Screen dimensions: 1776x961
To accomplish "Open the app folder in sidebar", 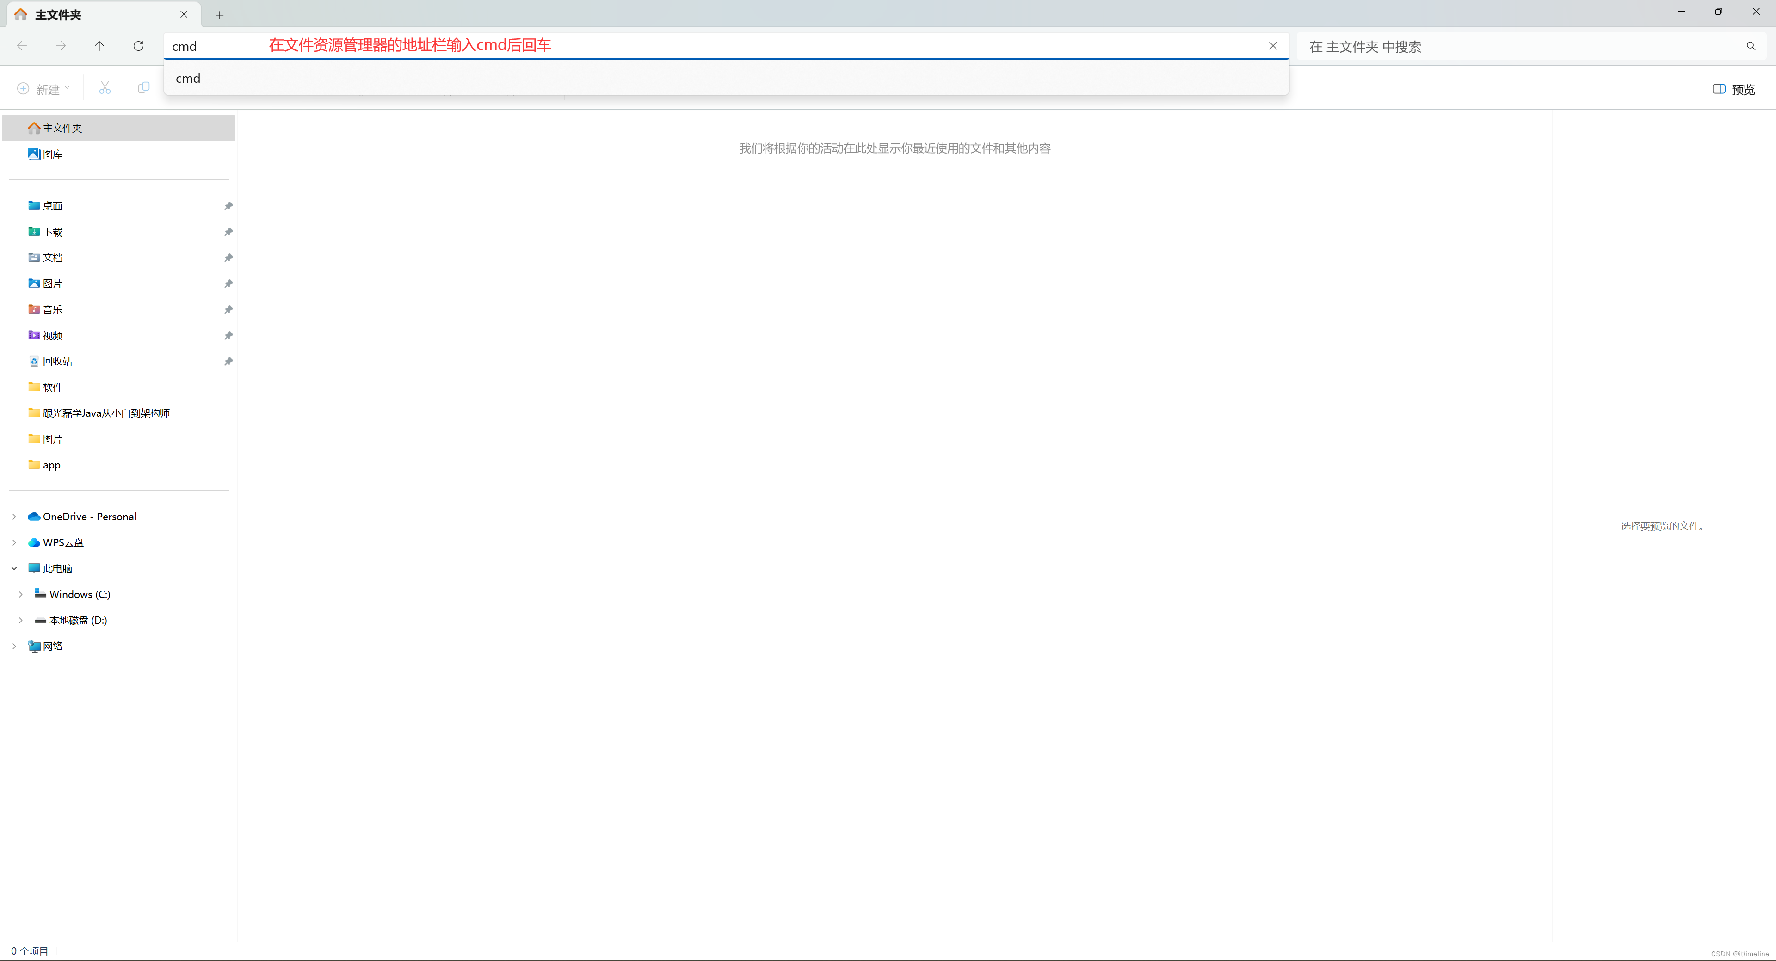I will click(x=118, y=465).
